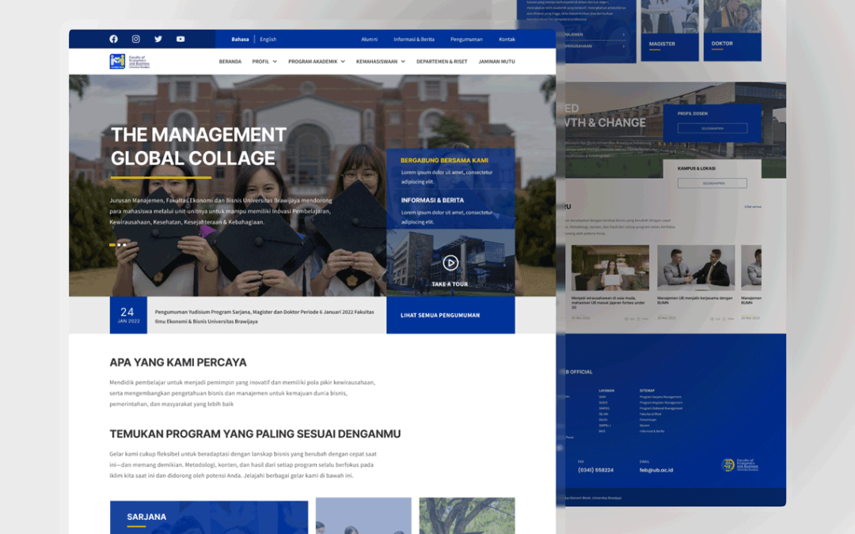Open the Twitter social icon
Screen dimensions: 855x534
point(158,39)
